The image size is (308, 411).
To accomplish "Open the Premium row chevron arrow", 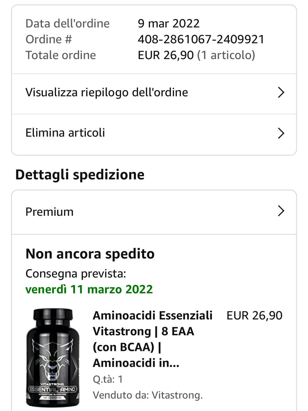I will [281, 211].
